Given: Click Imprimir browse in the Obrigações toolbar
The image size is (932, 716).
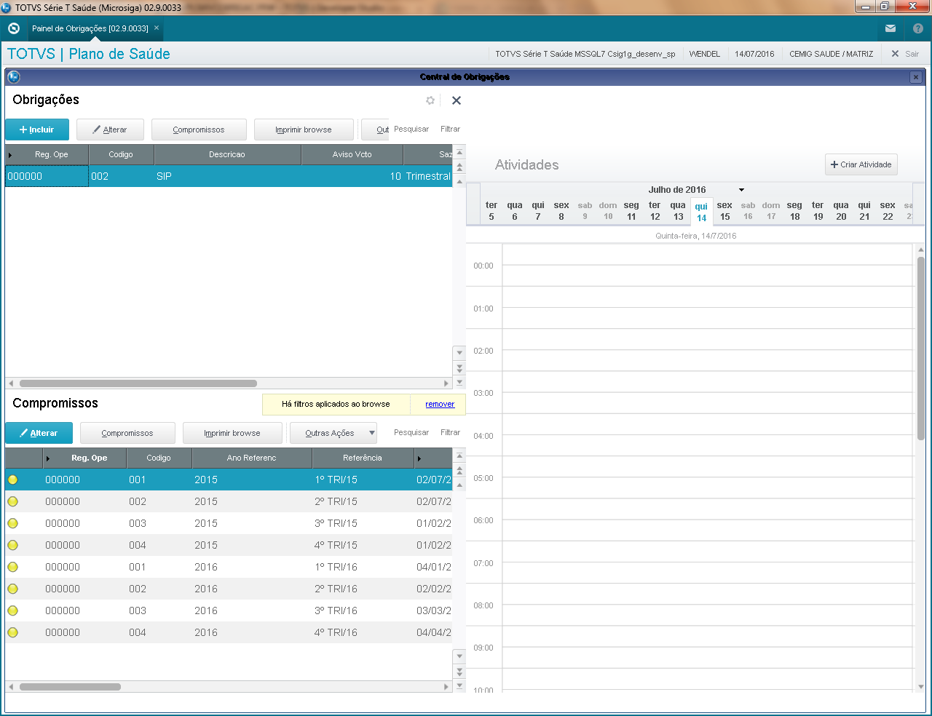Looking at the screenshot, I should (304, 130).
